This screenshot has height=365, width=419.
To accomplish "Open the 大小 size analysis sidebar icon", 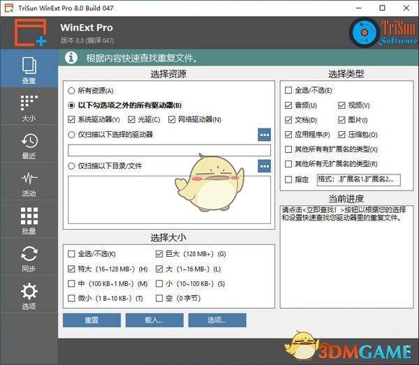I will [x=29, y=107].
